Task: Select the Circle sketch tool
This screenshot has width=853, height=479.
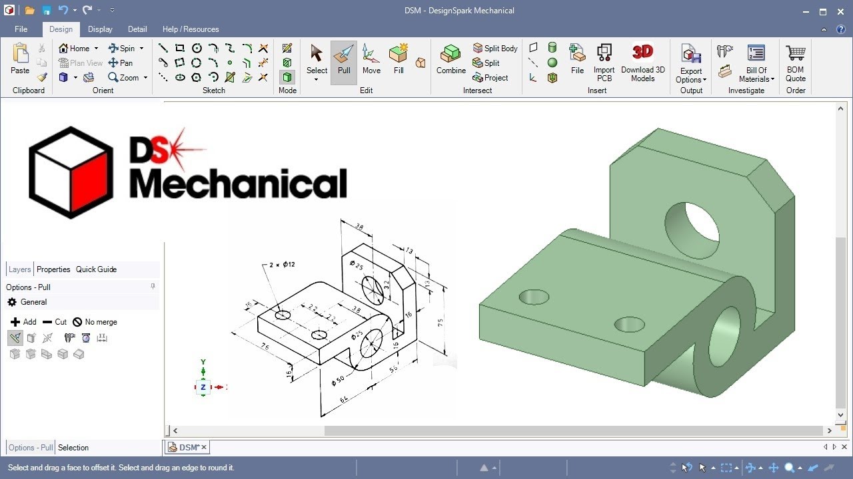Action: 197,48
